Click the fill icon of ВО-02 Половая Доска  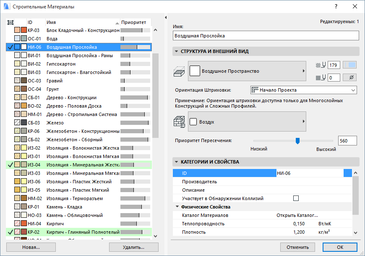pos(17,106)
